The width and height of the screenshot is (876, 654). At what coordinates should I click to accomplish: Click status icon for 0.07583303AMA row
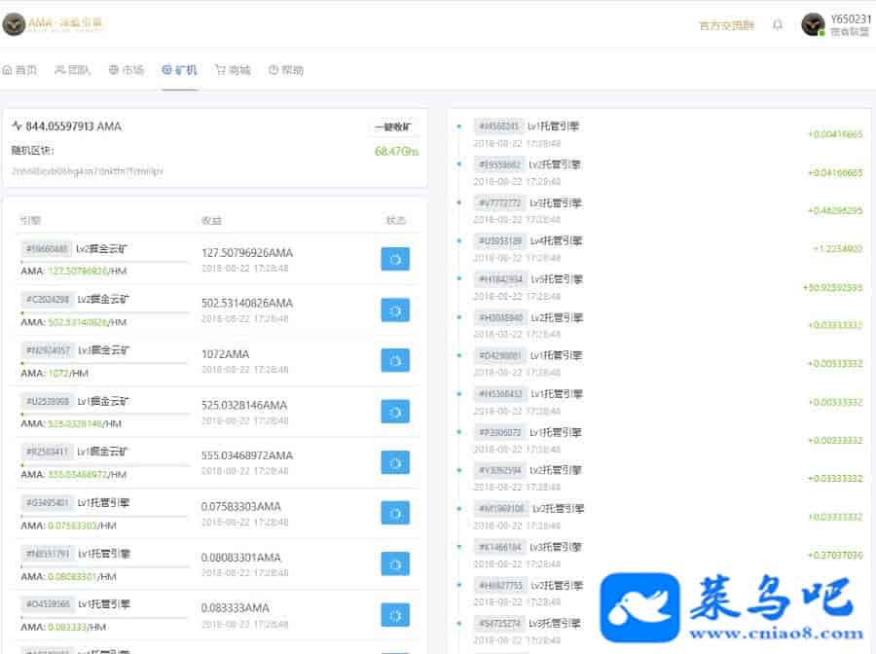point(394,513)
